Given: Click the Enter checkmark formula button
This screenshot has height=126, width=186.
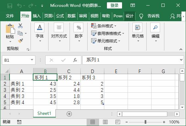Looking at the screenshot, I should click(63, 60).
